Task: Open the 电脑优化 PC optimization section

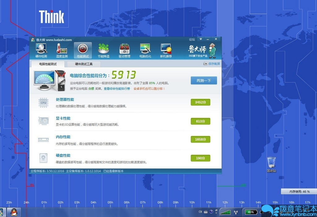Action: click(x=145, y=51)
